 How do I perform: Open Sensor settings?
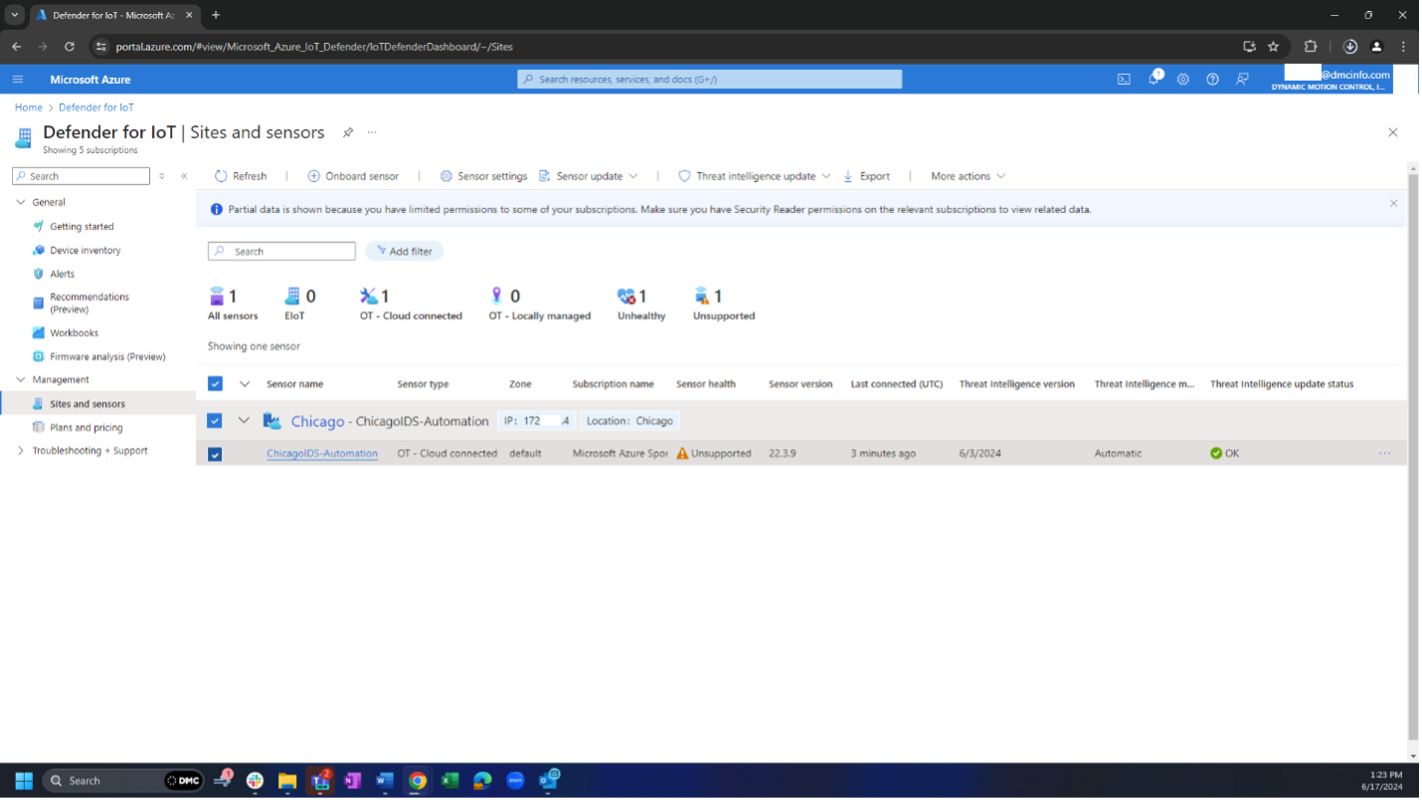(x=483, y=176)
